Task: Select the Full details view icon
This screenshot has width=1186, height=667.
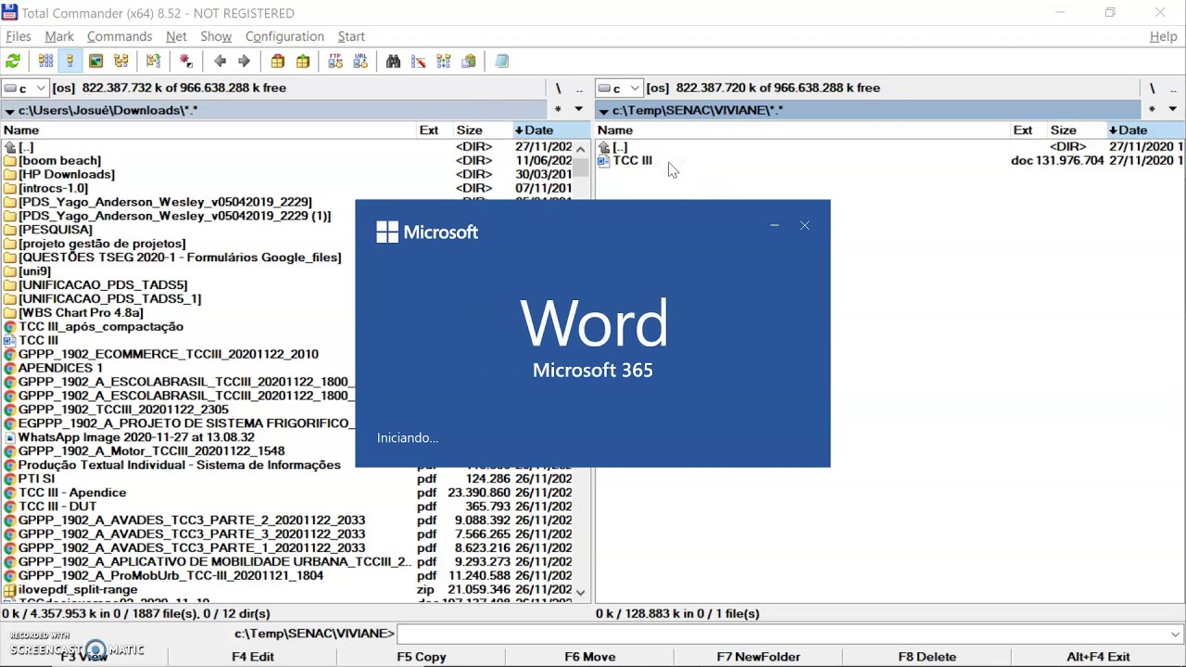Action: [x=69, y=61]
